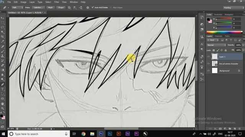
Task: Open pen options gear menu
Action: [88, 8]
